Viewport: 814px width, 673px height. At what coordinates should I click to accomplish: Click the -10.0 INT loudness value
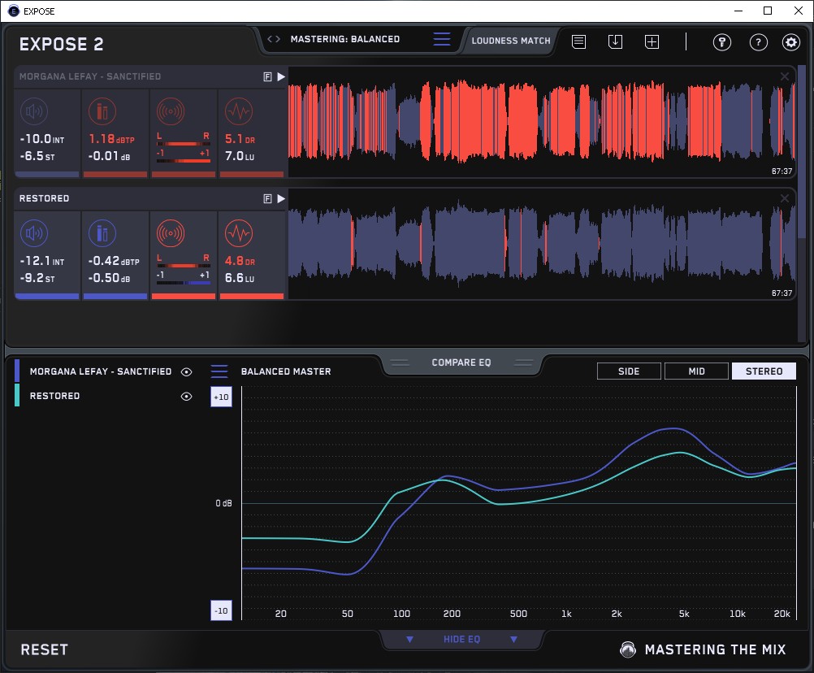(x=42, y=139)
